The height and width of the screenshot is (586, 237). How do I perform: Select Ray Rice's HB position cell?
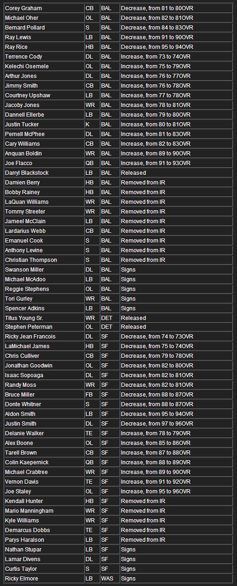pyautogui.click(x=92, y=47)
